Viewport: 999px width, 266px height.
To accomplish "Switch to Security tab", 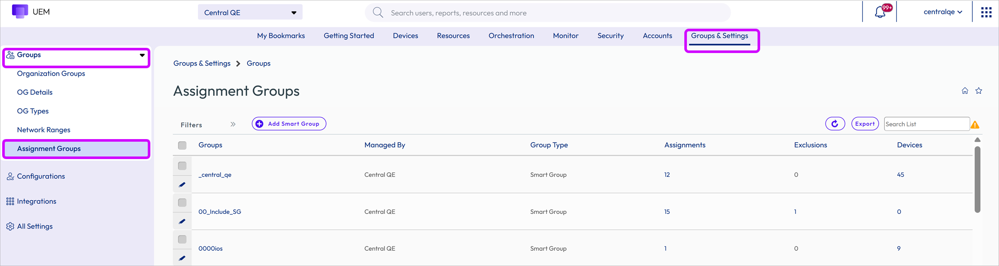I will pyautogui.click(x=611, y=36).
